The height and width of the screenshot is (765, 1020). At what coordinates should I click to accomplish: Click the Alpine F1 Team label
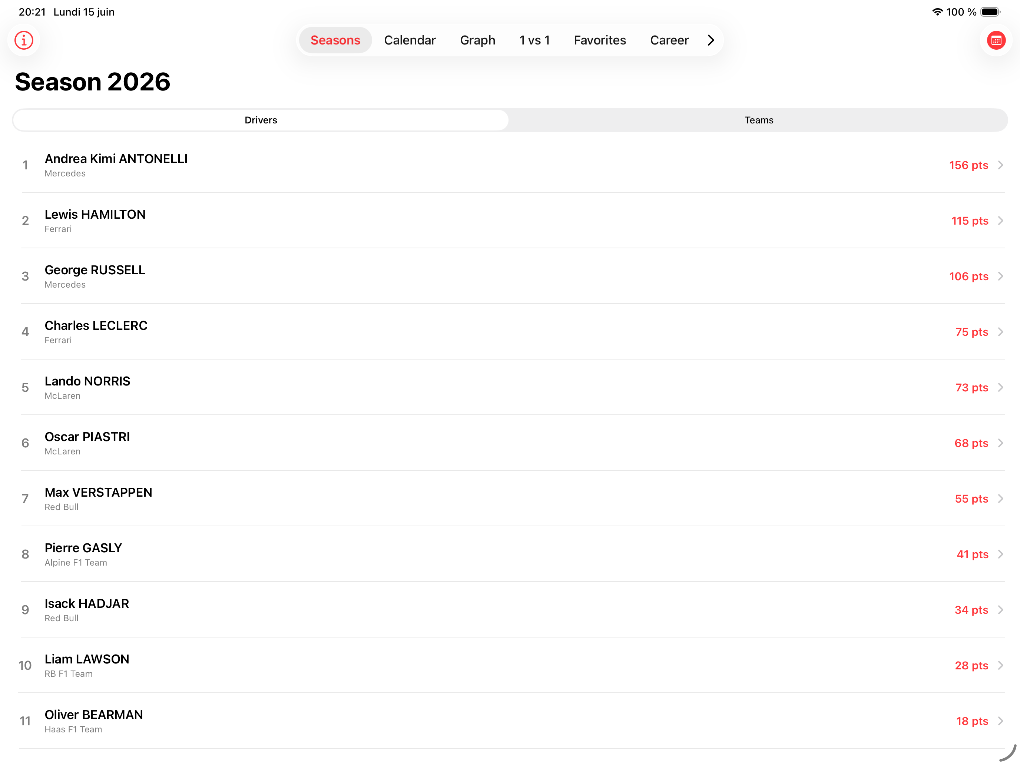[x=76, y=563]
